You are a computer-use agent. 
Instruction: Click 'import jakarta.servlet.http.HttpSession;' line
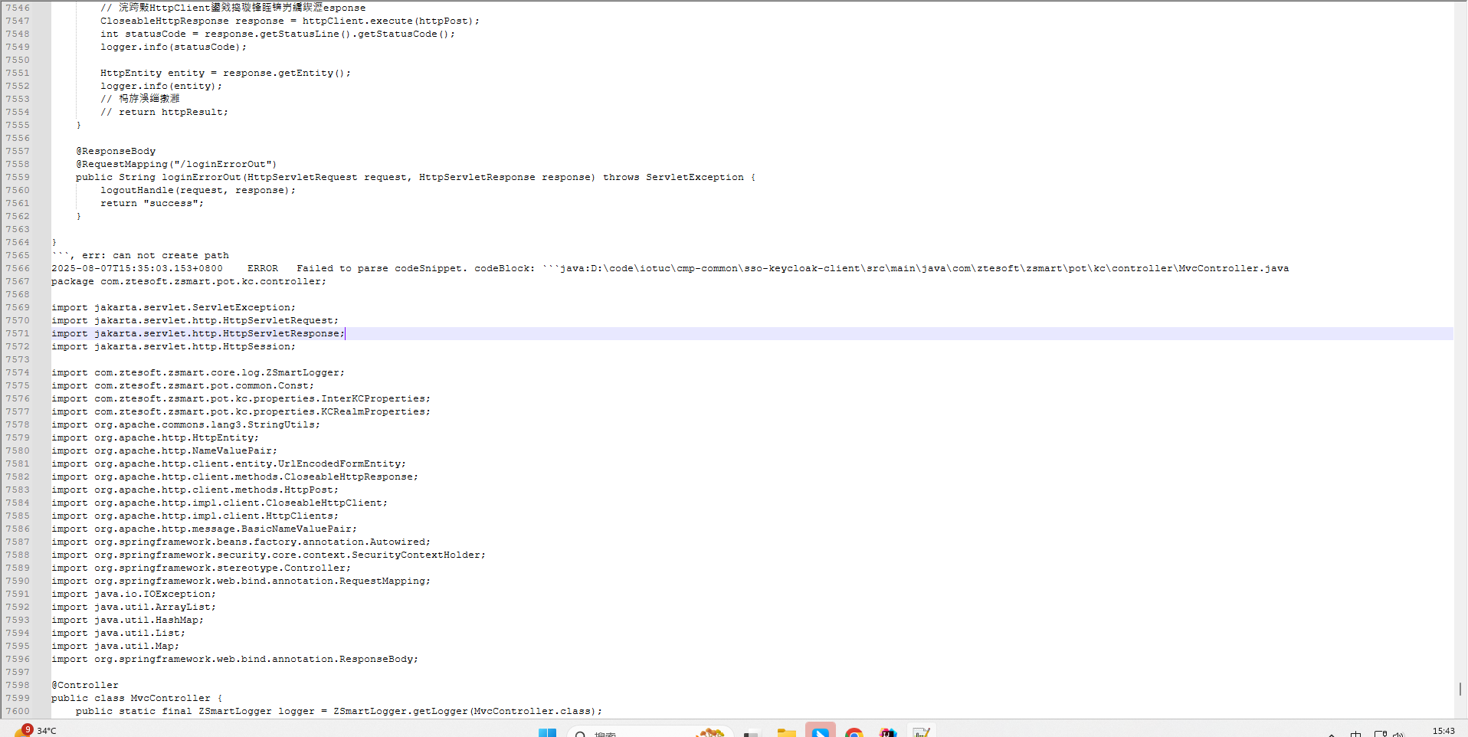click(x=173, y=346)
